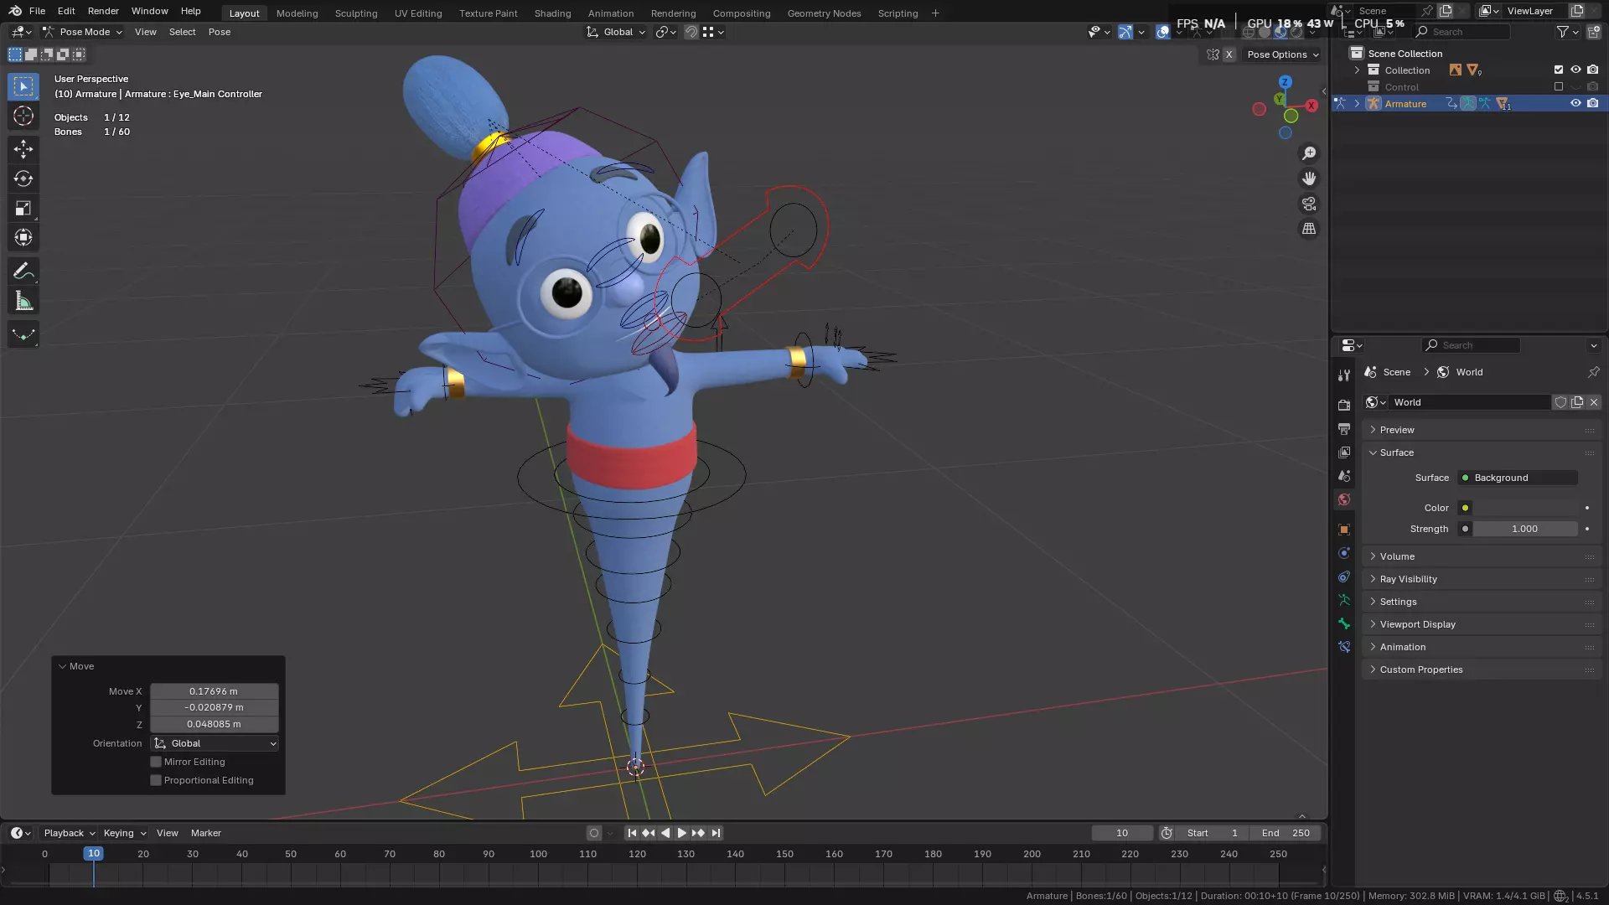1609x905 pixels.
Task: Jump to the animation start frame
Action: tap(632, 833)
